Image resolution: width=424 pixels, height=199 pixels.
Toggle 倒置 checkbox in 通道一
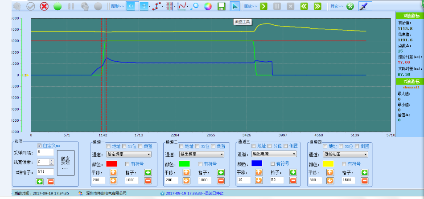tap(140, 146)
